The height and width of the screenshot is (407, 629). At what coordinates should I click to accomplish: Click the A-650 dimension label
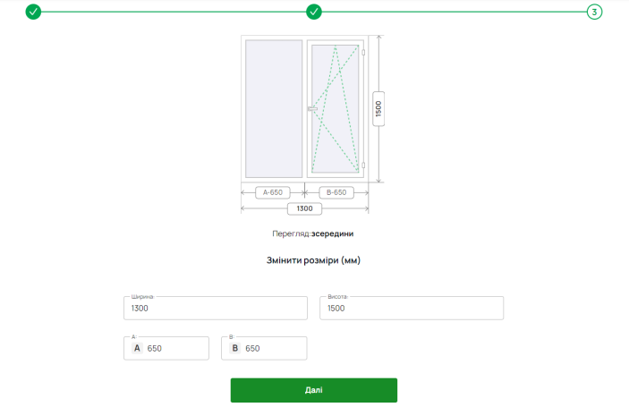(273, 192)
